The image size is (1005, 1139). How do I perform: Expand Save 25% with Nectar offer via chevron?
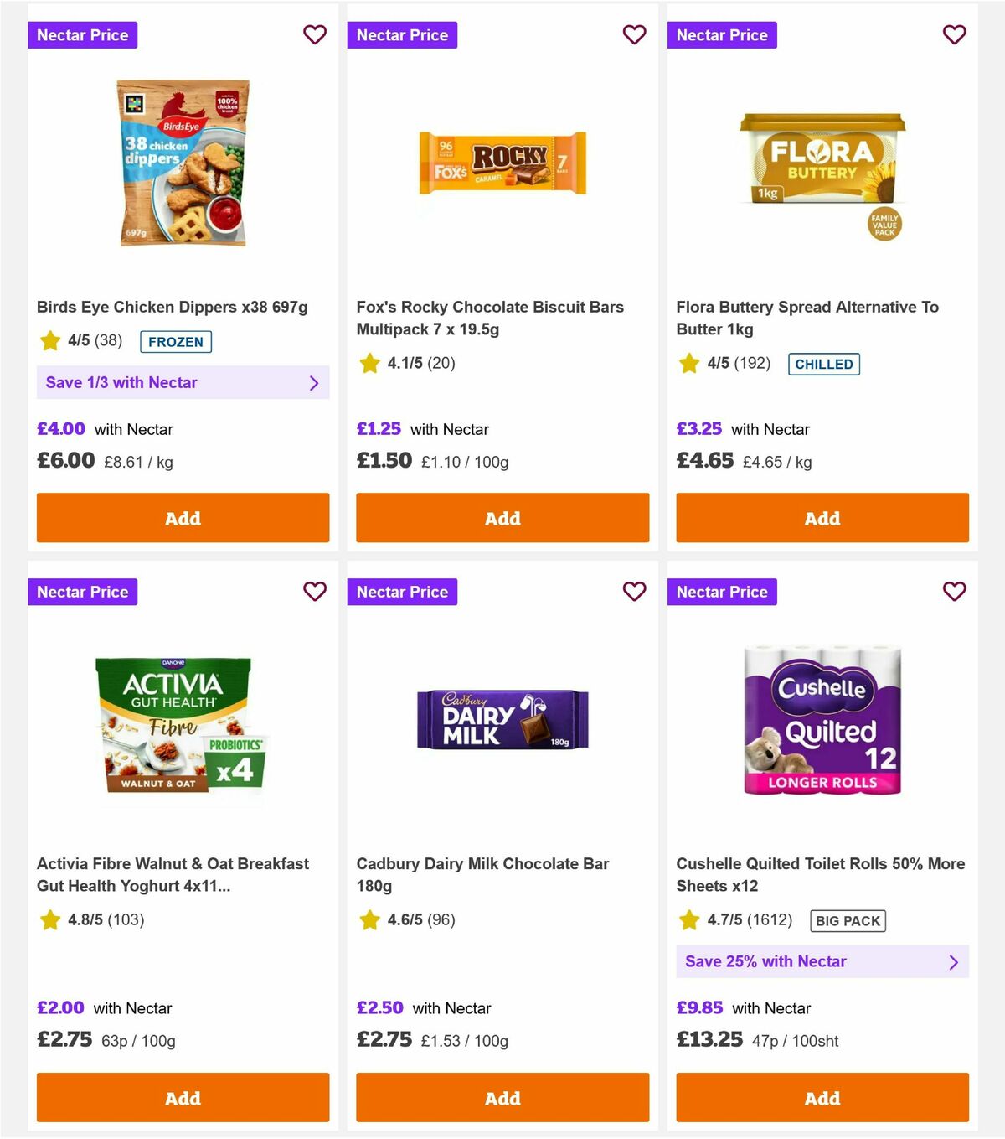coord(953,961)
